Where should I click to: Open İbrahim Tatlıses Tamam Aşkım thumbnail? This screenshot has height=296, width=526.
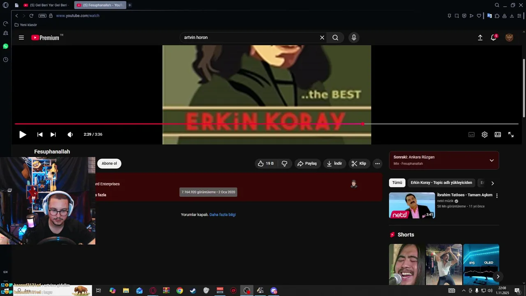tap(412, 205)
